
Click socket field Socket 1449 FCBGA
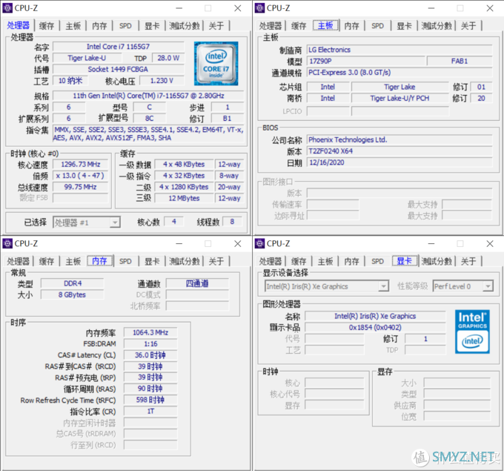point(119,69)
